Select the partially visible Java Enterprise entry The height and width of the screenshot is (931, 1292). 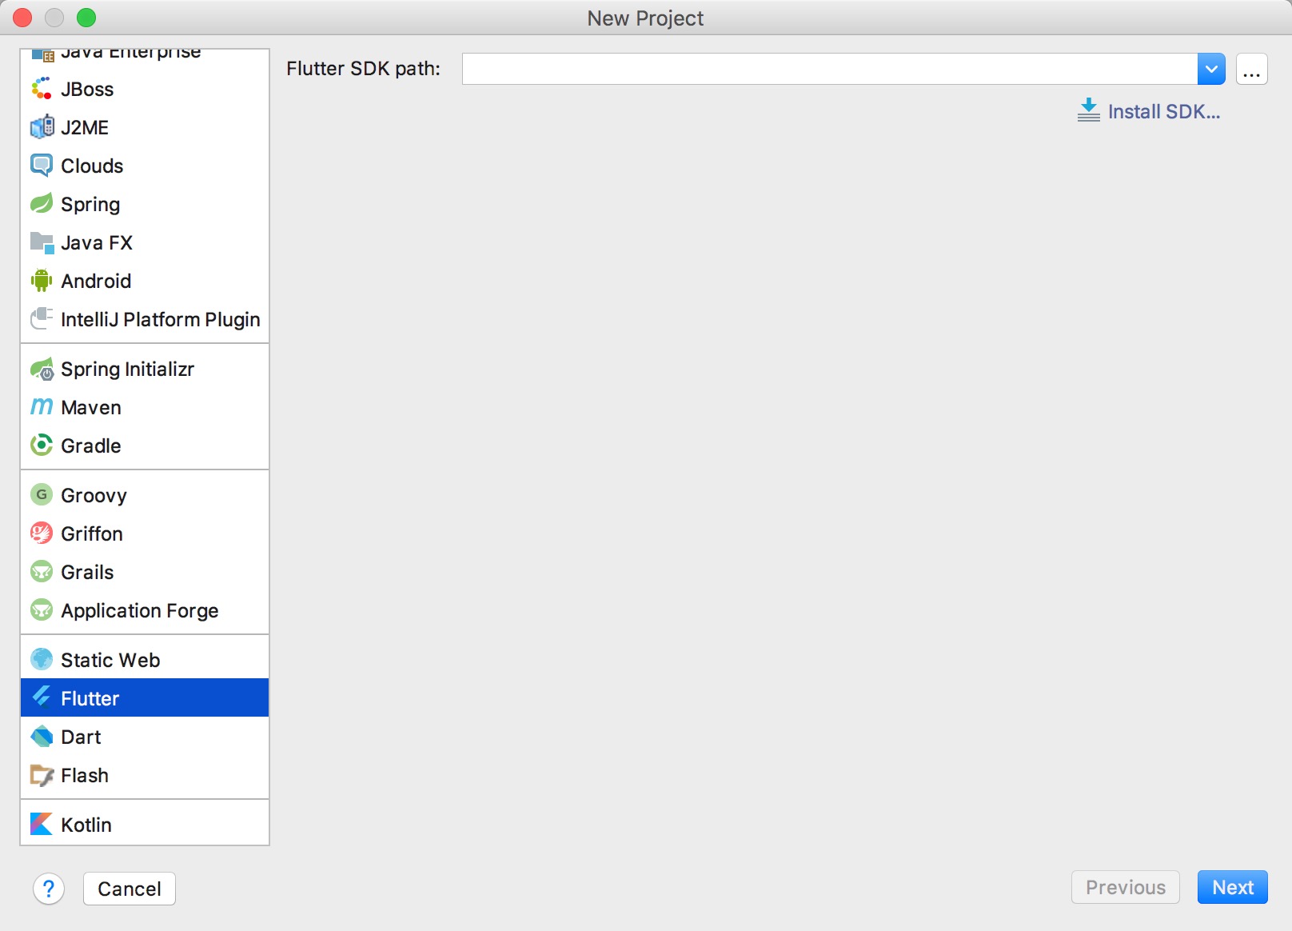(145, 55)
